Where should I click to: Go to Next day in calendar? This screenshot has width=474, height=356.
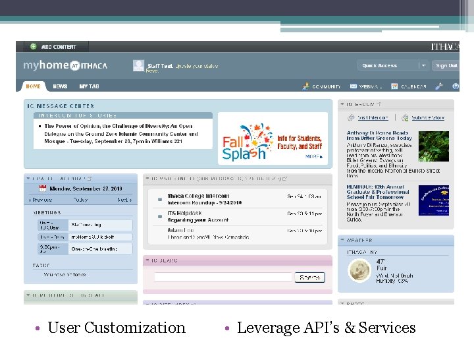pos(124,200)
